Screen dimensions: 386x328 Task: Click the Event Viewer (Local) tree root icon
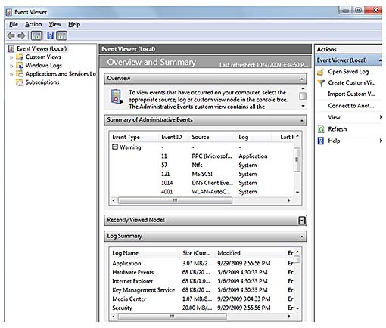[x=11, y=48]
